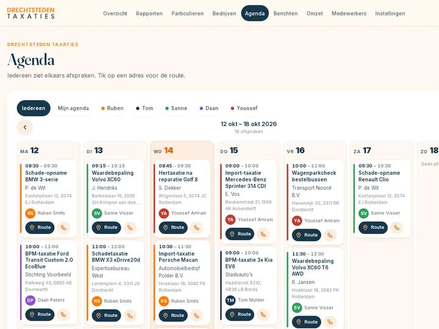Screen dimensions: 439x329
Task: Click address Parkweg 40, 6865 AB Doorwerth
Action: tap(48, 286)
